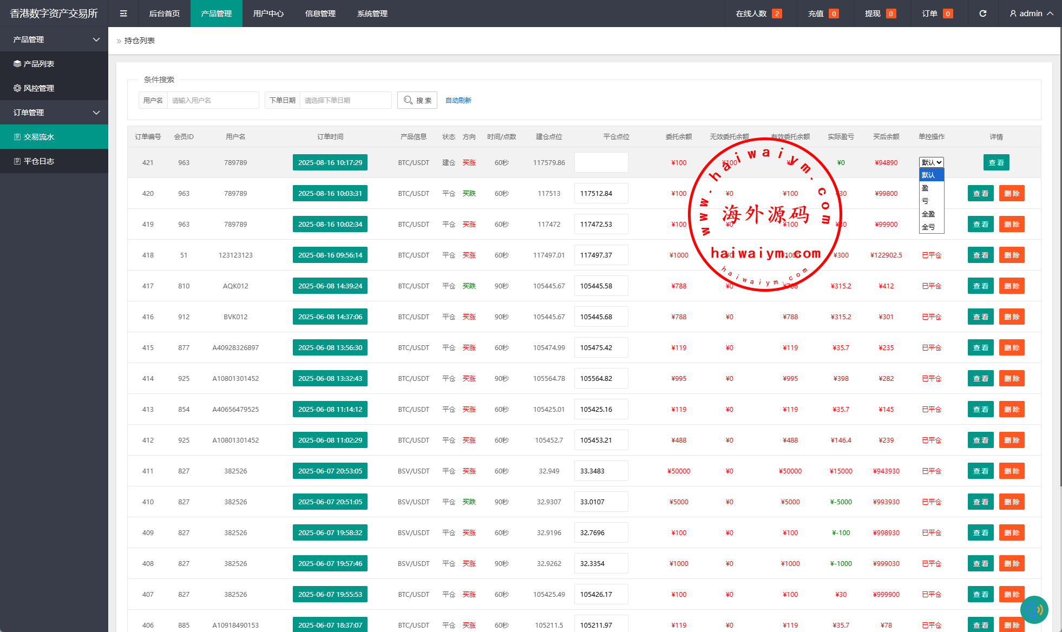The width and height of the screenshot is (1062, 632).
Task: Click the 用户名 search input field
Action: coord(213,100)
